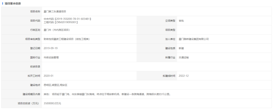Click the 工程代码 ZXM2019095001 text
This screenshot has height=109, width=273.
point(61,22)
